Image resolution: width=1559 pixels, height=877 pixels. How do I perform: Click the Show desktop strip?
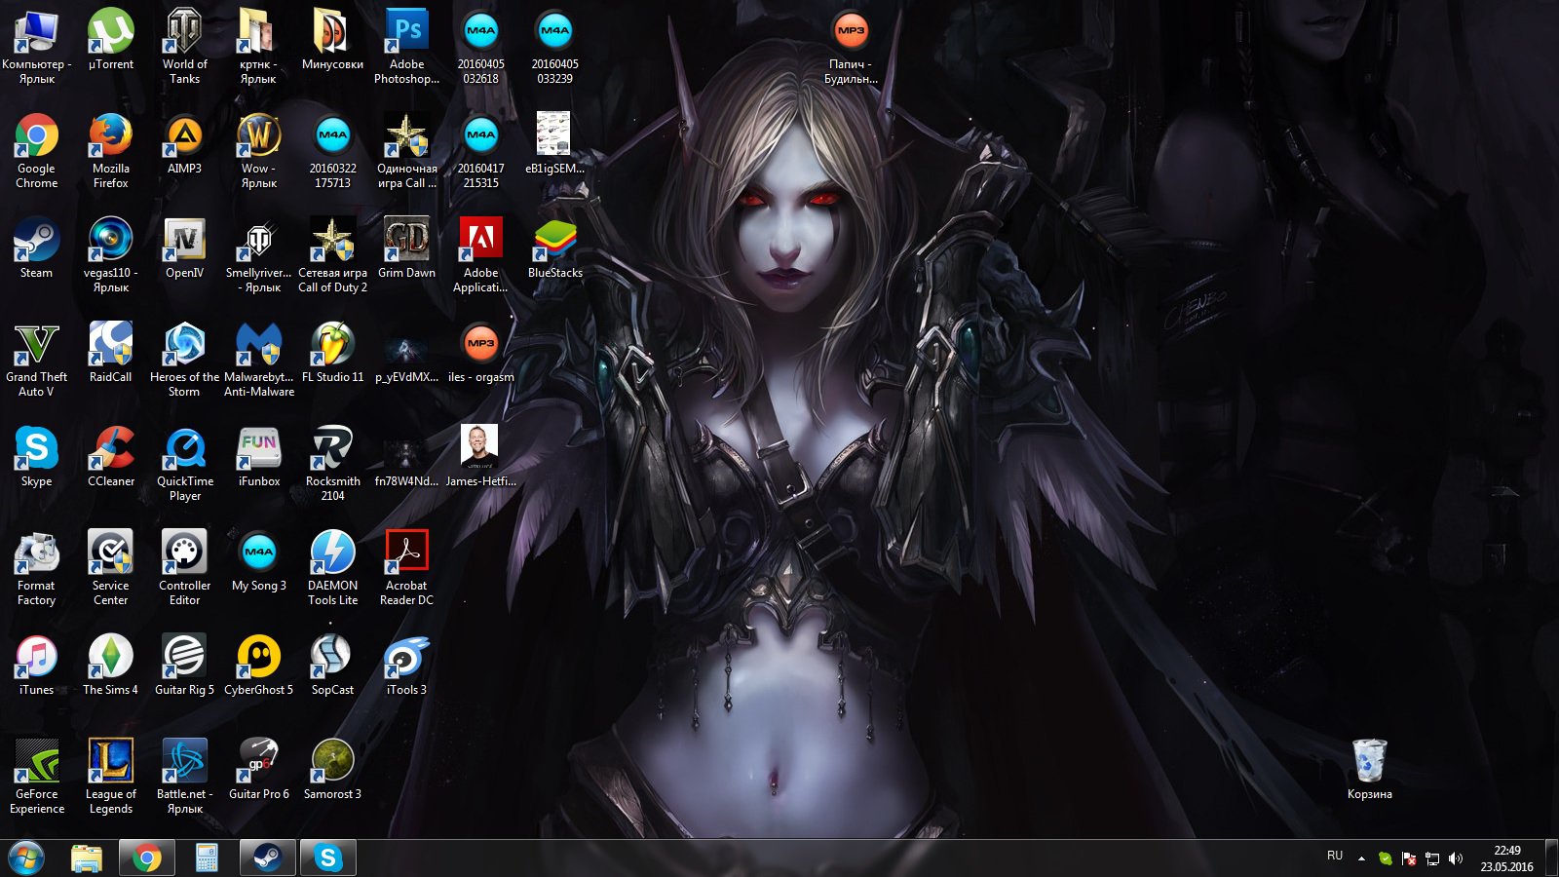(1551, 858)
